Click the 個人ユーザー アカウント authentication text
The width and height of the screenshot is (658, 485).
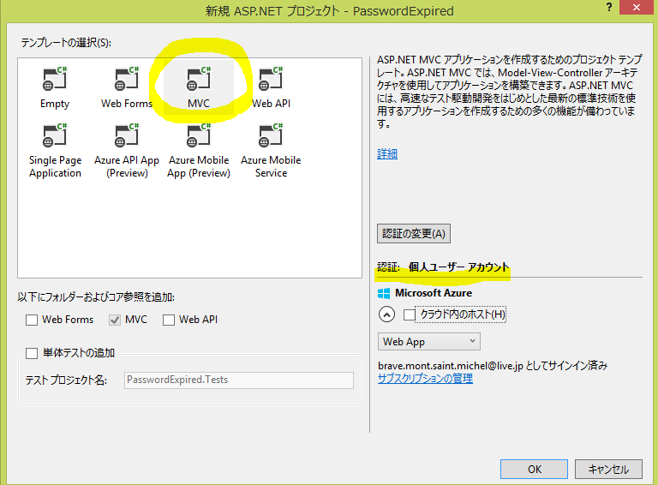tap(458, 267)
